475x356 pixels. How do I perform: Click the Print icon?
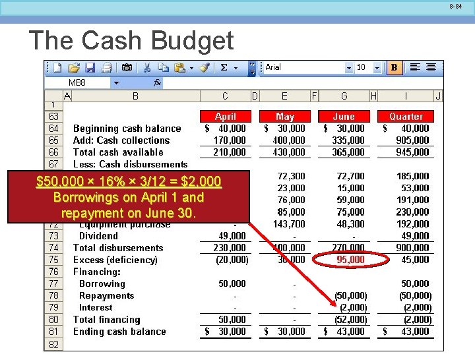click(107, 68)
